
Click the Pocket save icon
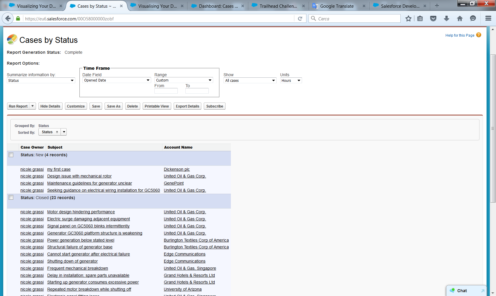[x=433, y=19]
